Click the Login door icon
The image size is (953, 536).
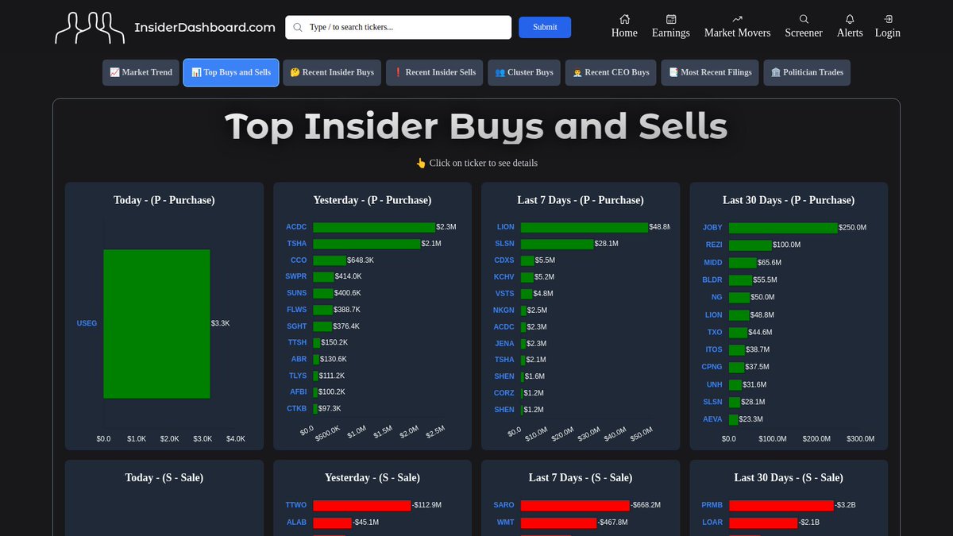tap(888, 19)
